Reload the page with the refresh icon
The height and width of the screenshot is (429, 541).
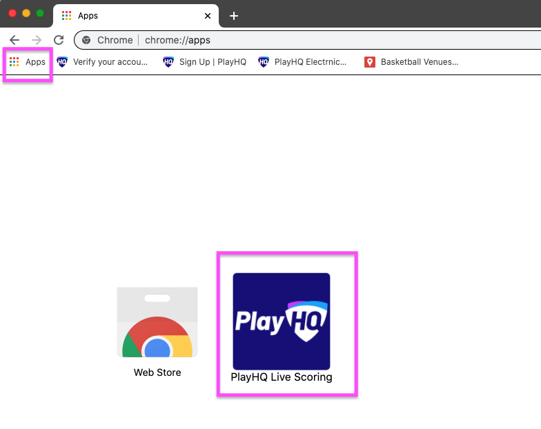point(59,40)
